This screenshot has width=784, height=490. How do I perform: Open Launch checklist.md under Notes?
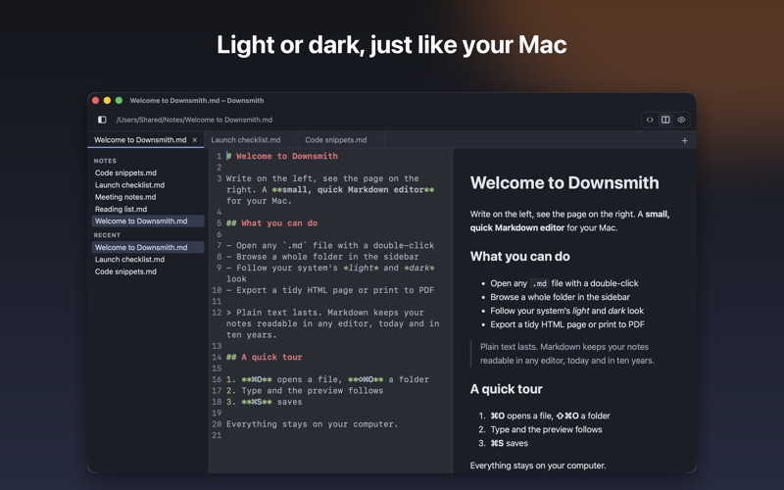(x=148, y=185)
